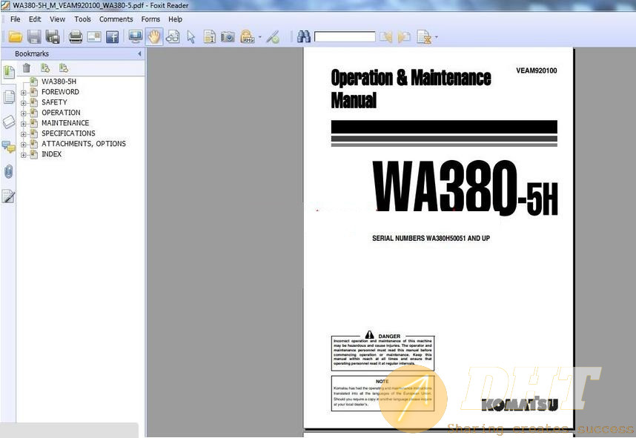This screenshot has width=636, height=438.
Task: Expand the SAFETY bookmark node
Action: click(24, 103)
